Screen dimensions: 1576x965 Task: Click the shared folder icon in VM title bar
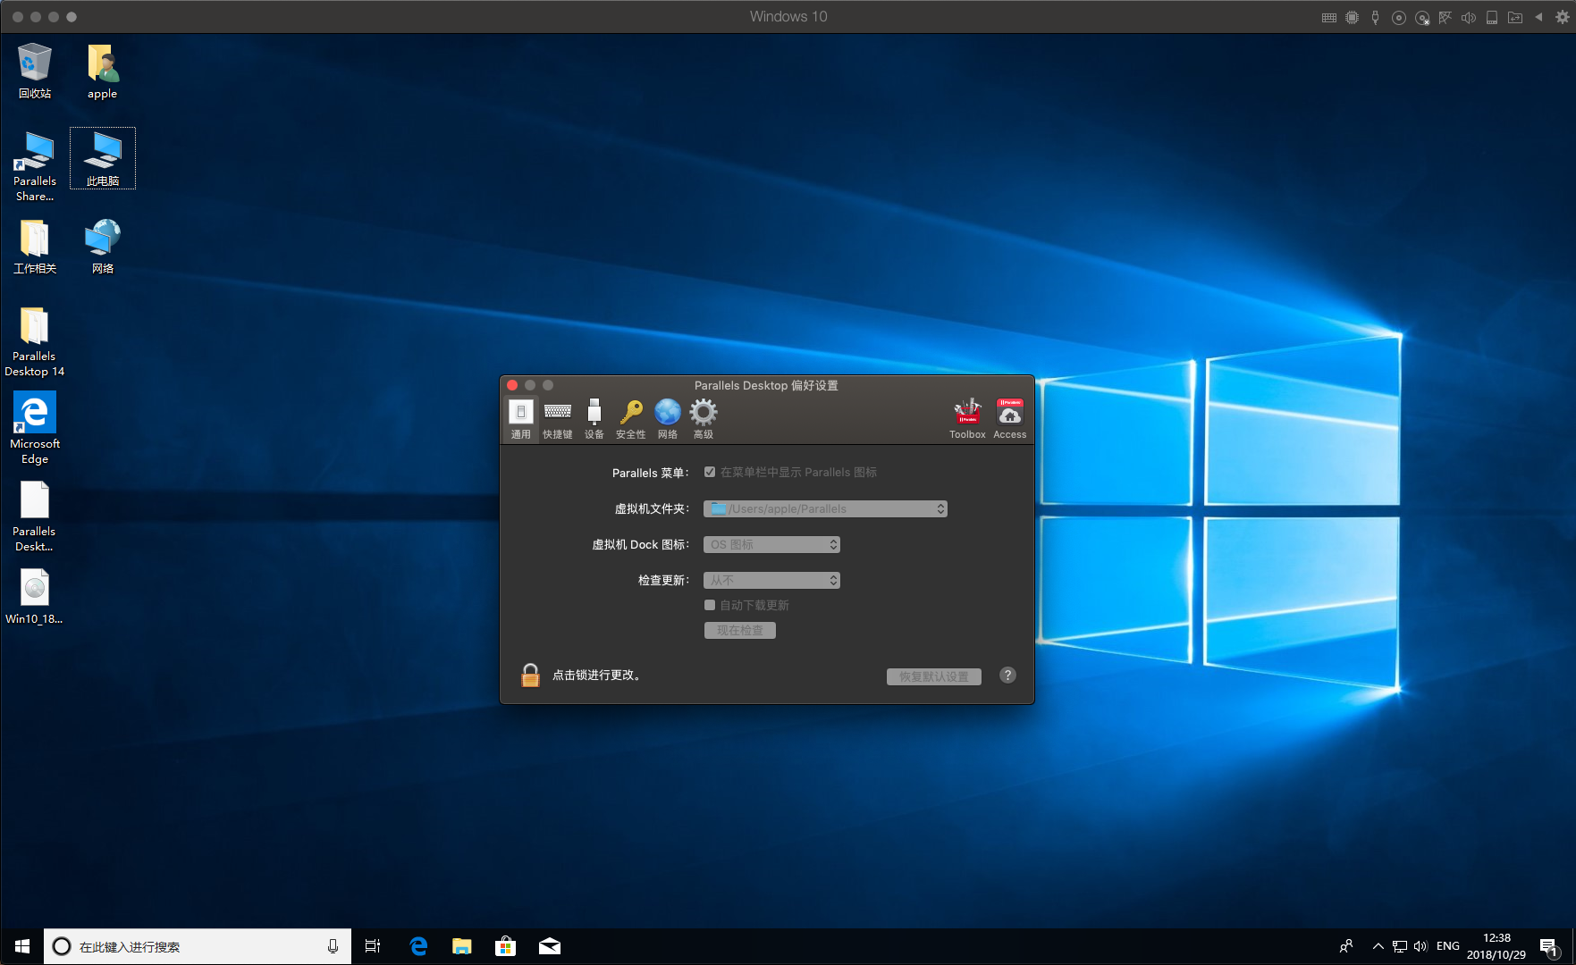tap(1515, 17)
